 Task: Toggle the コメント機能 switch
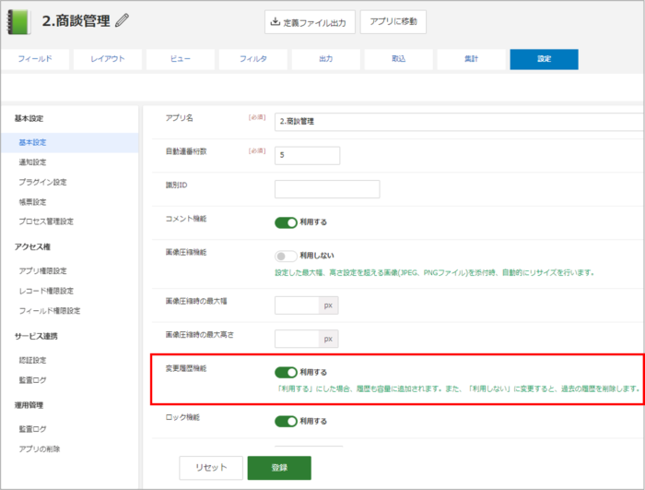[x=286, y=222]
